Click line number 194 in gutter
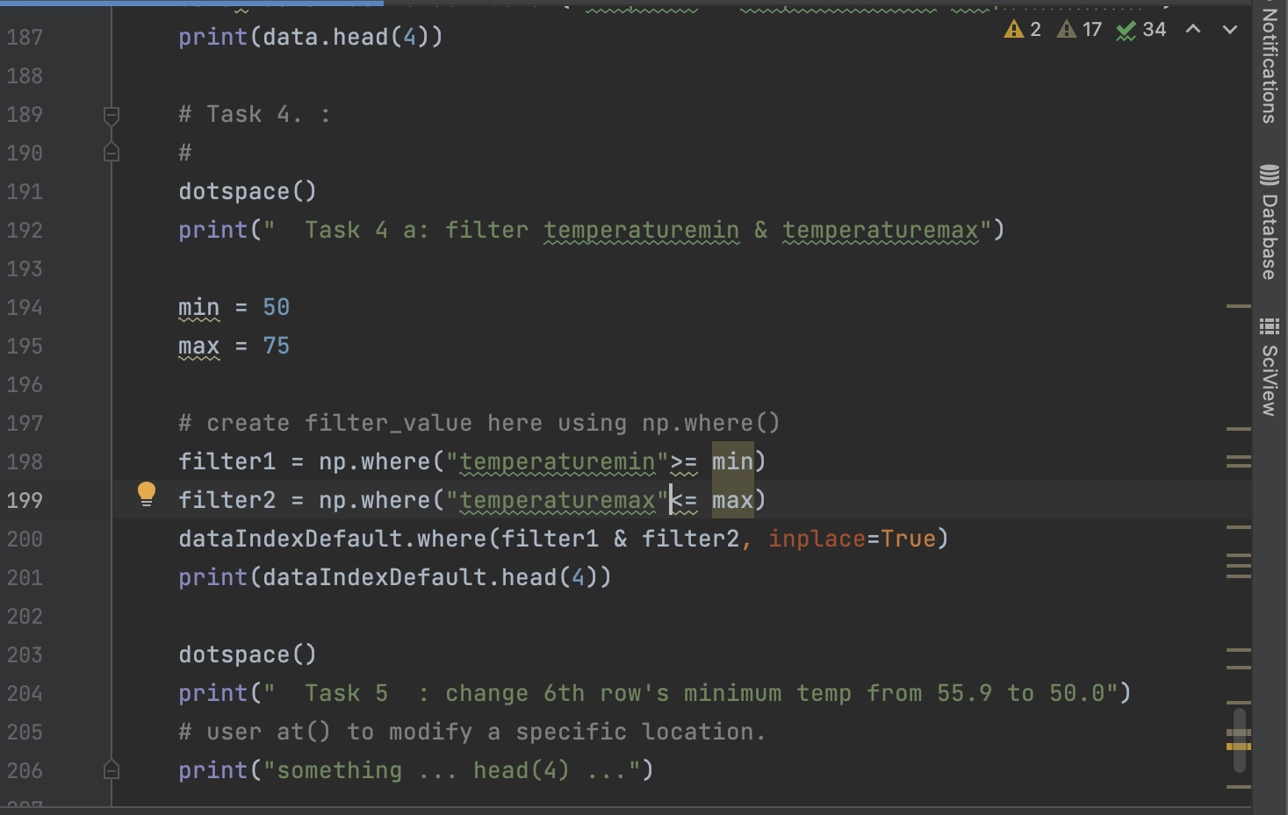 click(x=25, y=307)
